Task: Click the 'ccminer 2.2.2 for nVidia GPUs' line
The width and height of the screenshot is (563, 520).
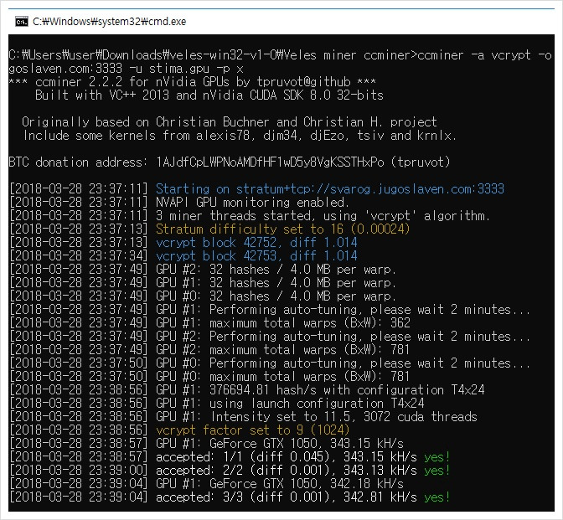Action: [x=192, y=82]
